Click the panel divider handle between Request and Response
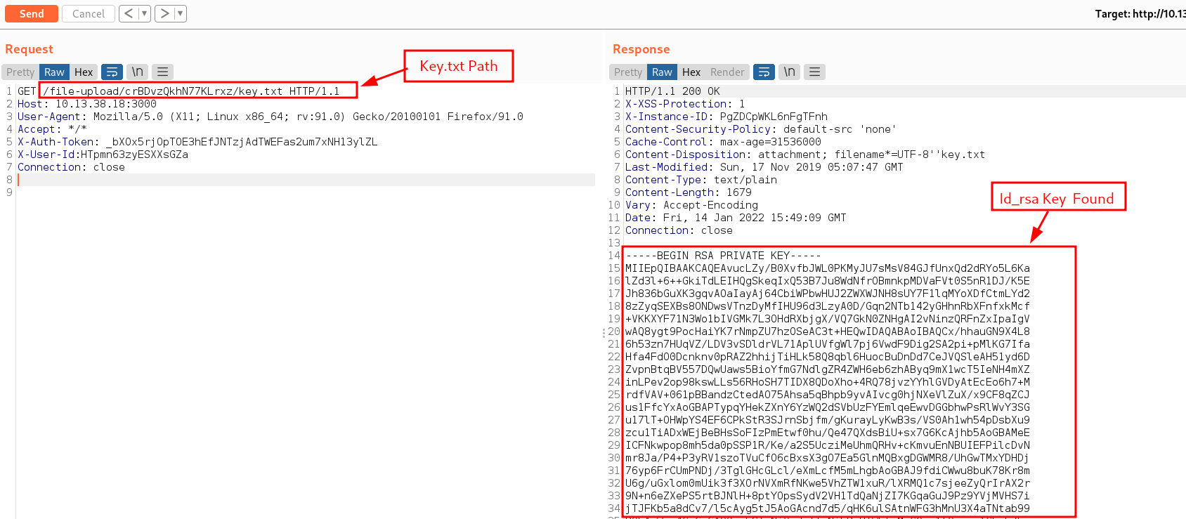The image size is (1186, 519). [x=604, y=333]
